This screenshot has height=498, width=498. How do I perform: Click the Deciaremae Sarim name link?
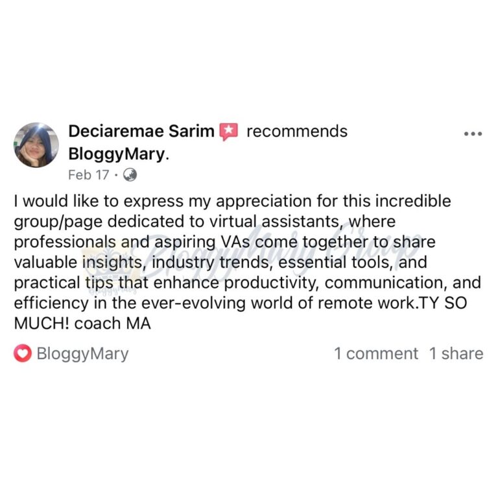point(141,131)
